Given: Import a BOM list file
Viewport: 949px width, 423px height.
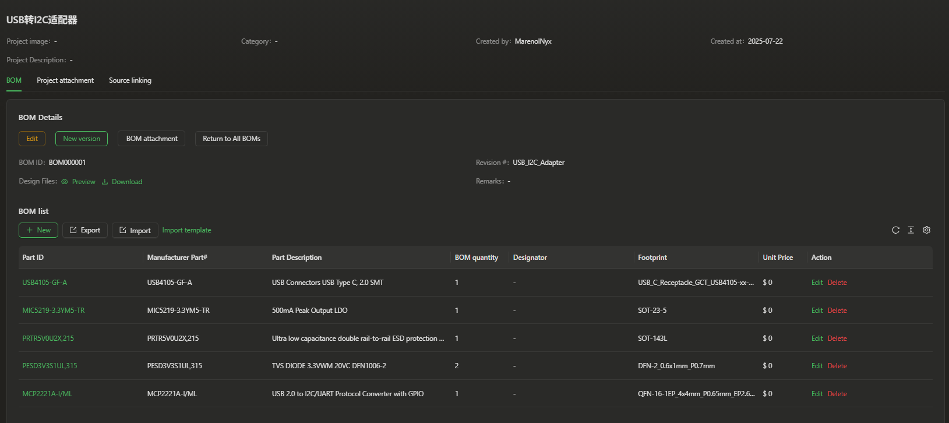Looking at the screenshot, I should pyautogui.click(x=135, y=230).
